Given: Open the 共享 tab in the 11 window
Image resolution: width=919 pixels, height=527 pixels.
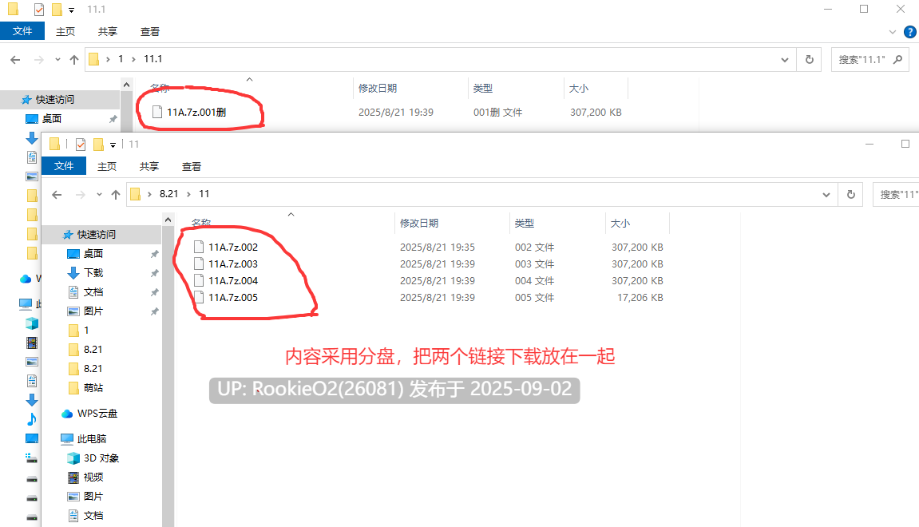Looking at the screenshot, I should pyautogui.click(x=149, y=166).
